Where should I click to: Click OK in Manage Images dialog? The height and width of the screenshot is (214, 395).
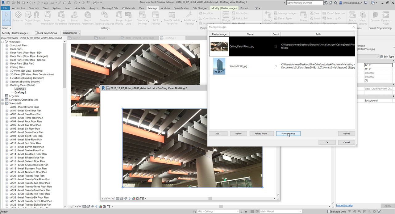coord(327,142)
